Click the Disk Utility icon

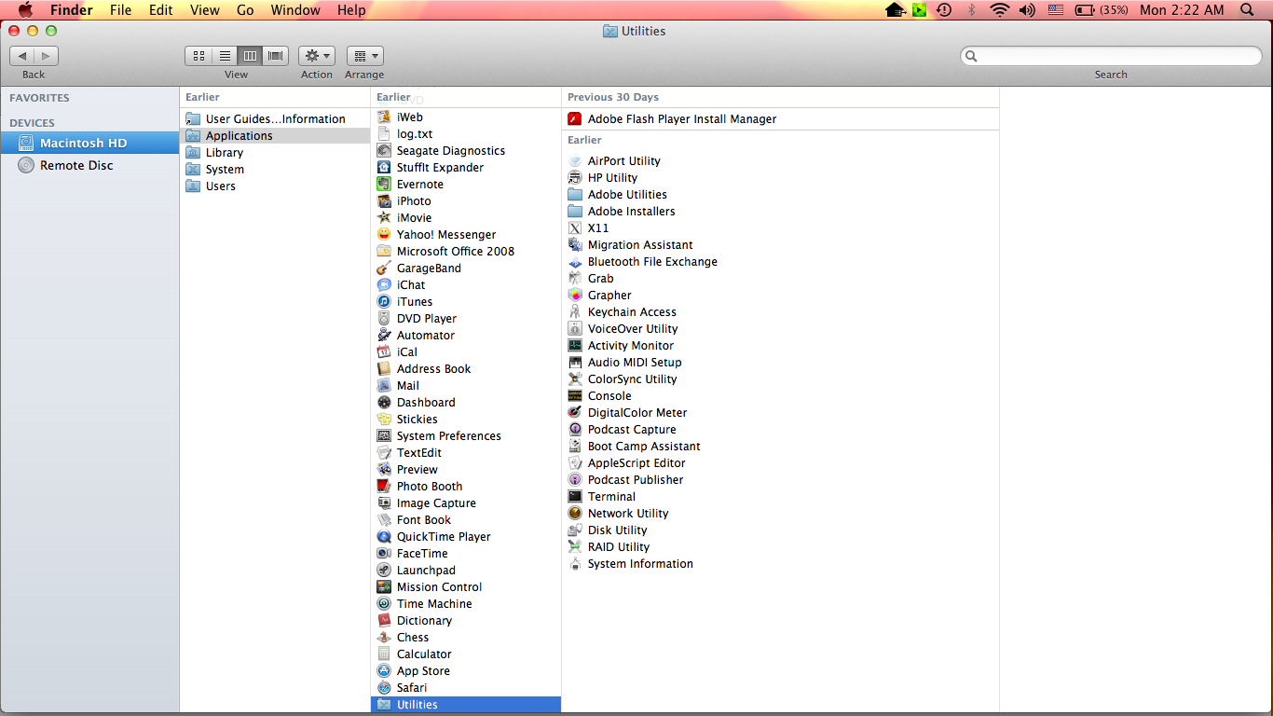[575, 530]
